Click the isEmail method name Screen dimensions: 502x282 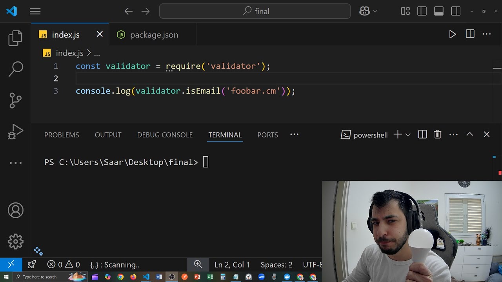click(x=203, y=91)
